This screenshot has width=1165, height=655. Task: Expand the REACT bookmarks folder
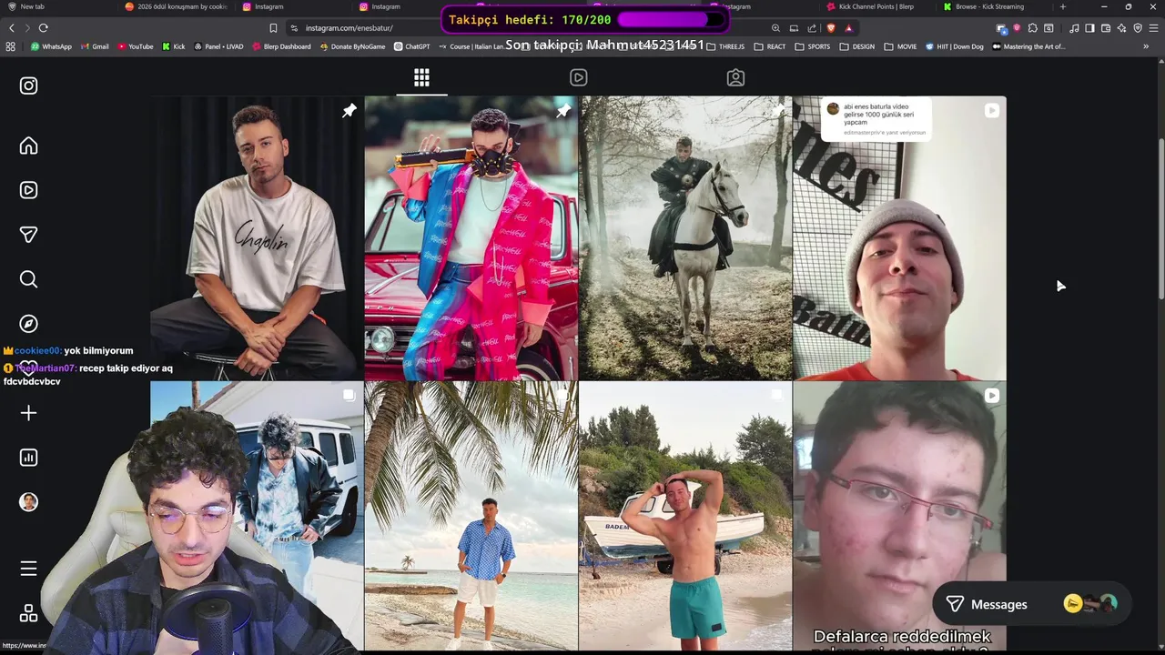pos(770,46)
